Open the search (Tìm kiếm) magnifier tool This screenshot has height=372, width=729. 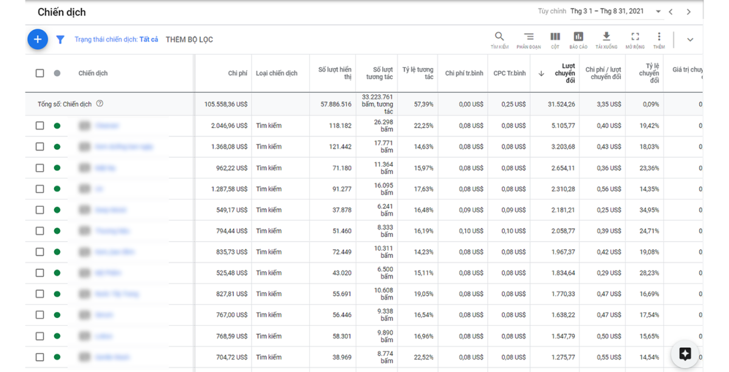499,37
